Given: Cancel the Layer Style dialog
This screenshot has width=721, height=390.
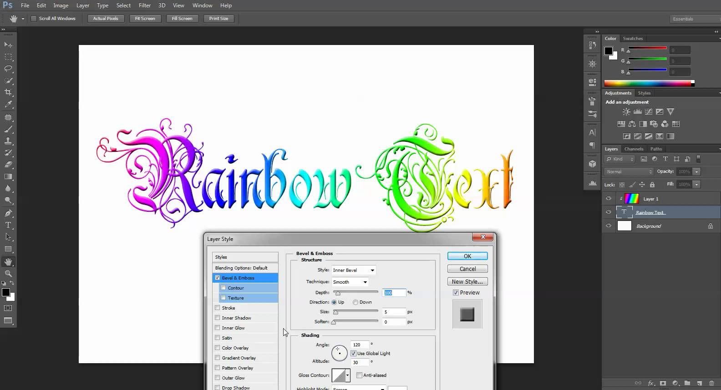Looking at the screenshot, I should pos(467,269).
